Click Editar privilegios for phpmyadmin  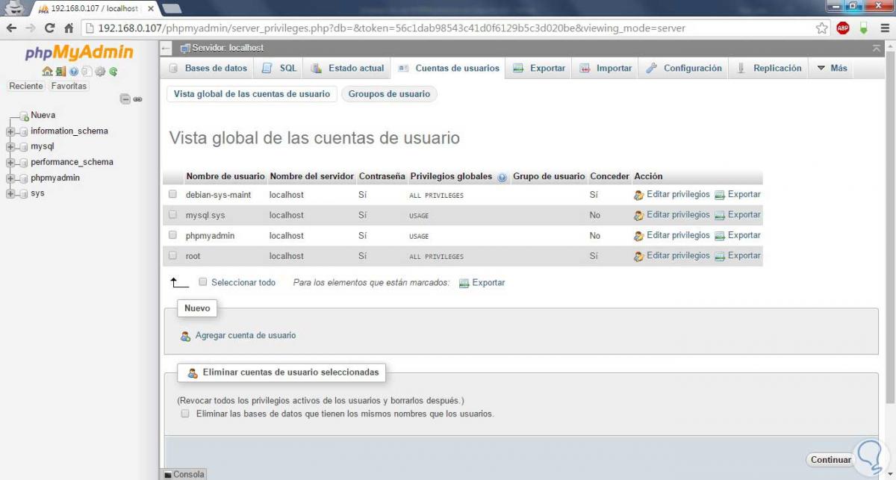point(678,235)
